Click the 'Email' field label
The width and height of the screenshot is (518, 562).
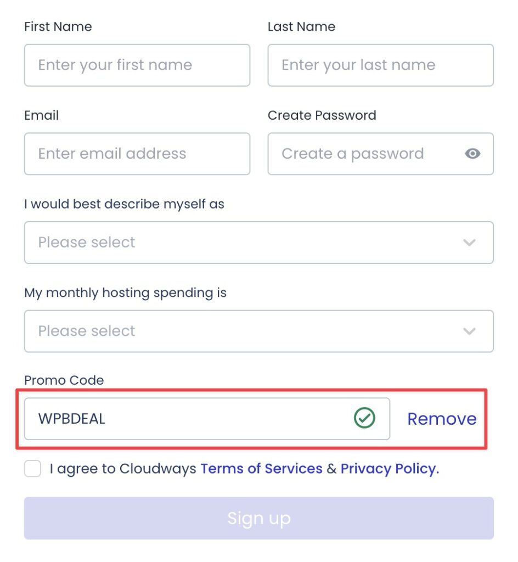click(42, 115)
